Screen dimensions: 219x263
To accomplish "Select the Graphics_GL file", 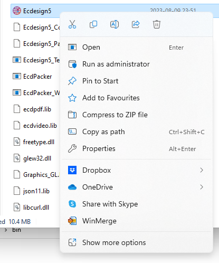I will pos(41,175).
